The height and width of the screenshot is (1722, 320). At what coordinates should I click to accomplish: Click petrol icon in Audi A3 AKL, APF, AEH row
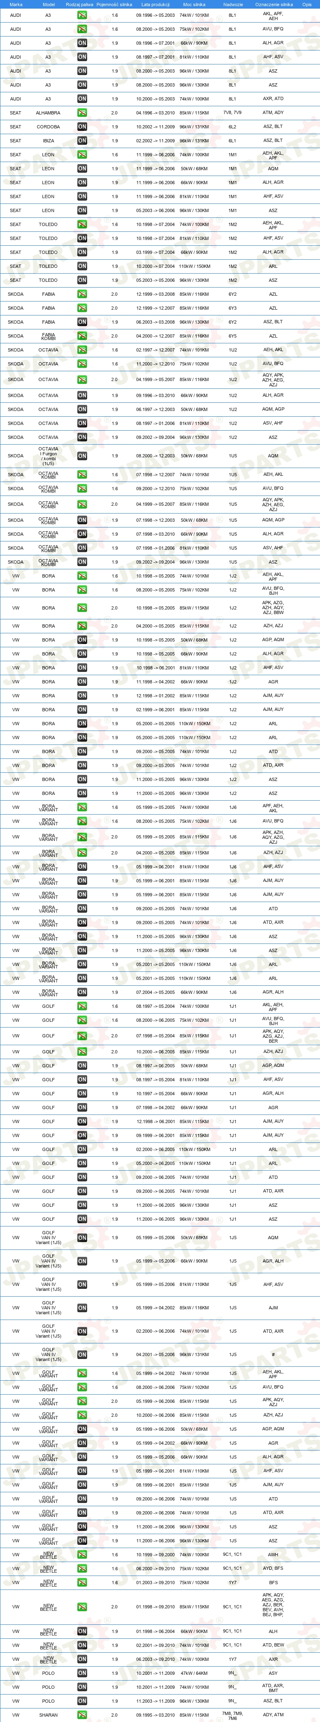pyautogui.click(x=82, y=15)
